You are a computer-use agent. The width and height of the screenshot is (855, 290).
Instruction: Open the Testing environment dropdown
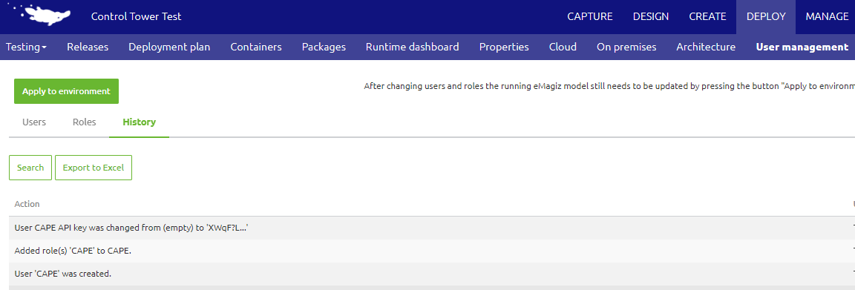(26, 47)
